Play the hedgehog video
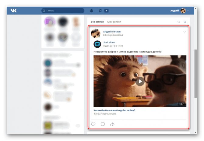This screenshot has width=204, height=141. [140, 81]
